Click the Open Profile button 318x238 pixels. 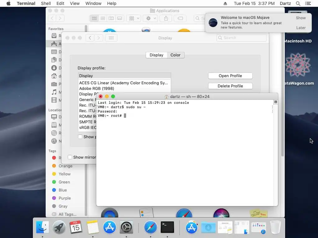230,76
